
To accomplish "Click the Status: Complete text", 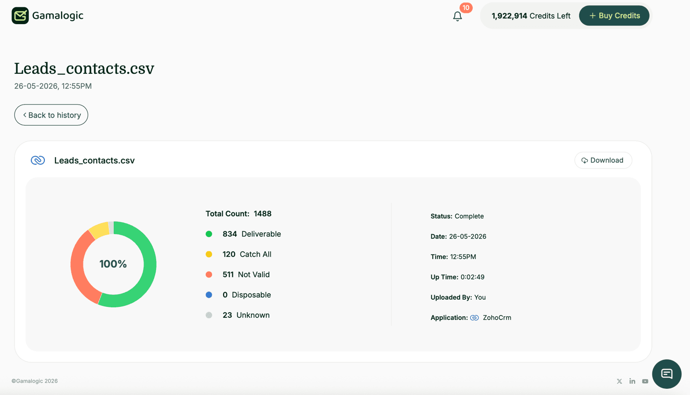I will (457, 216).
